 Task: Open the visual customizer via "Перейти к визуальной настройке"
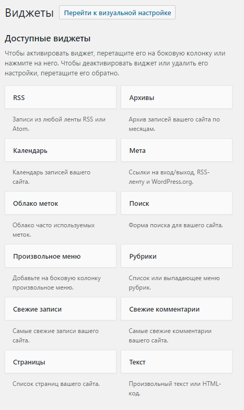(x=117, y=13)
